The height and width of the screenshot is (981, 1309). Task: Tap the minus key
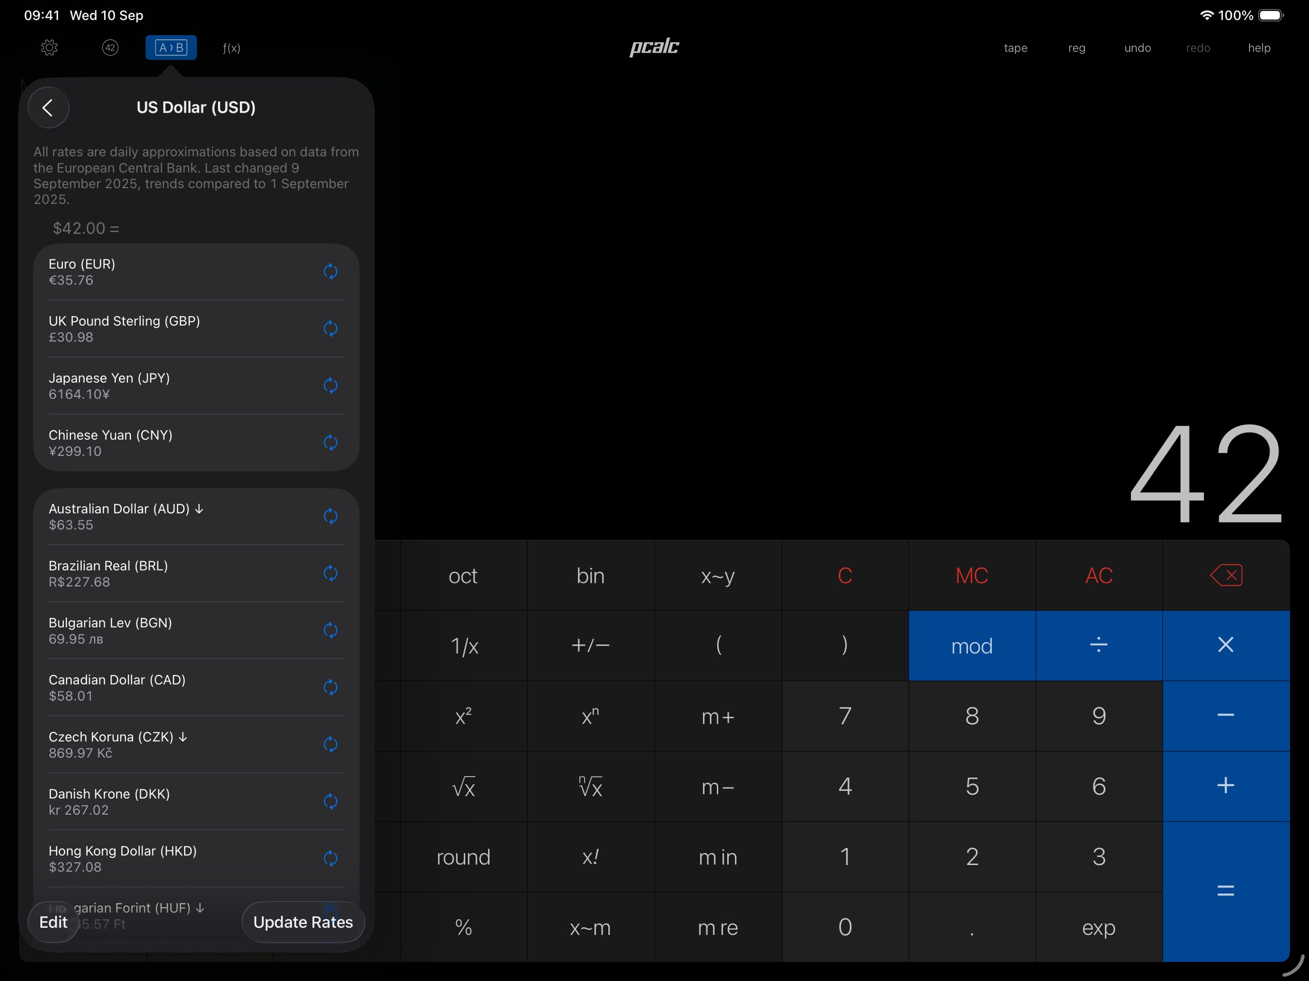tap(1226, 716)
